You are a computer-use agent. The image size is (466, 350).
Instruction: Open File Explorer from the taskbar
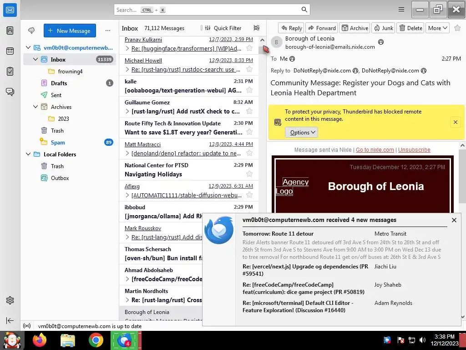tap(68, 340)
